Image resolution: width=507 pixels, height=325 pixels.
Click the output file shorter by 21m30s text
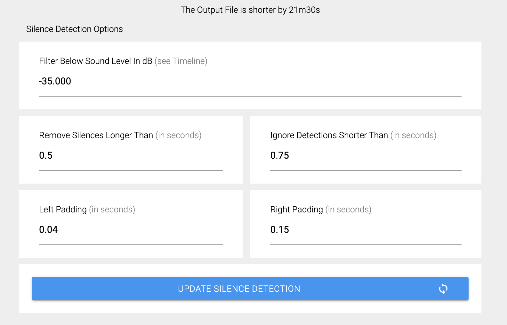point(250,10)
